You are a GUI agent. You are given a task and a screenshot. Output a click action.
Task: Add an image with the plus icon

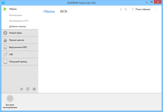coord(121,9)
